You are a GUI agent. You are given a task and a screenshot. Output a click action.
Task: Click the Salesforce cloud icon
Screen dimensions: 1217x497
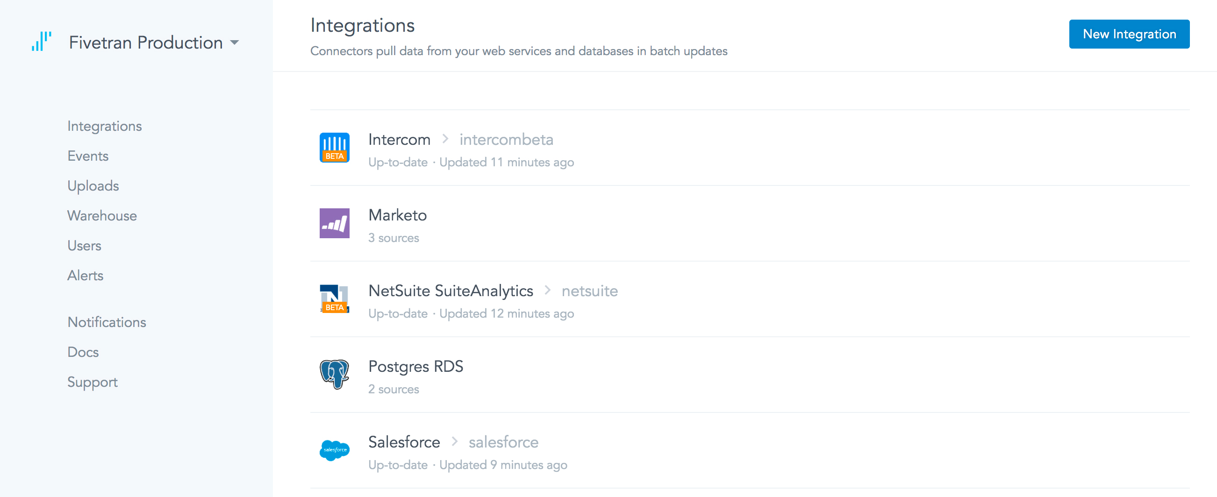click(335, 450)
